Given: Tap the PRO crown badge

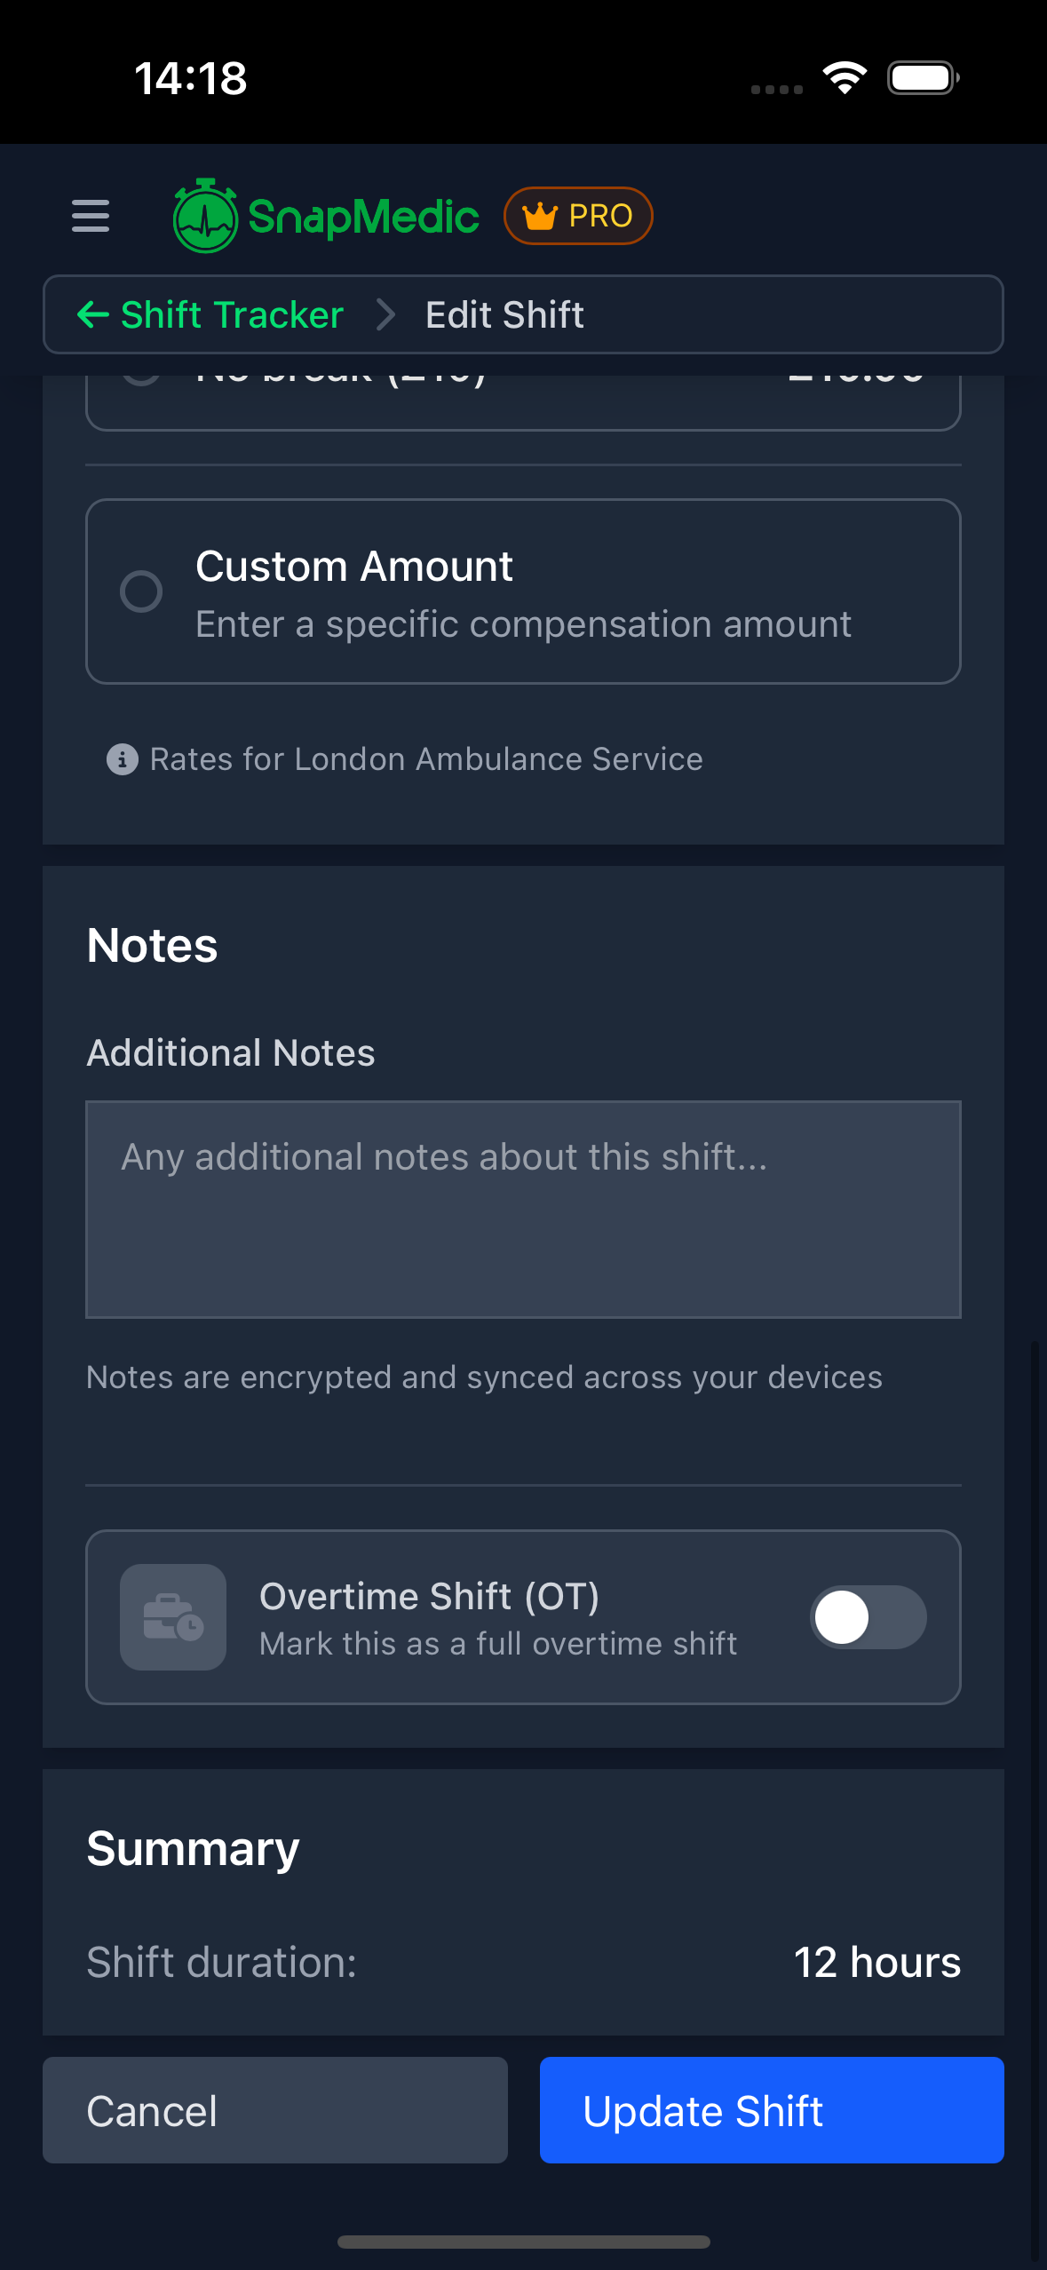Looking at the screenshot, I should coord(578,215).
